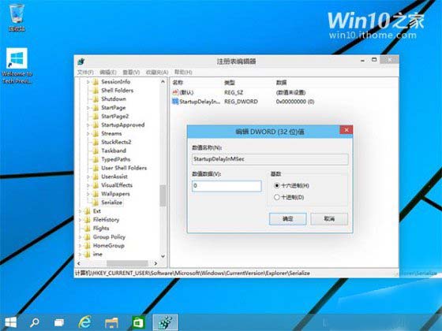
Task: Click tree scrollbar down arrow
Action: pos(163,256)
